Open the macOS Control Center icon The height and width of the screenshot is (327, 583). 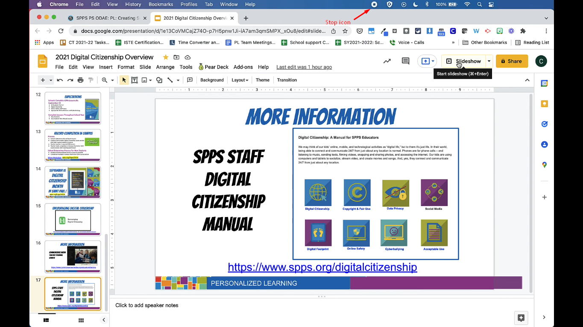click(491, 4)
